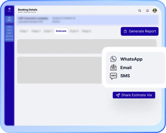Click the WhatsApp phone bubble icon
166x133 pixels.
coord(113,59)
